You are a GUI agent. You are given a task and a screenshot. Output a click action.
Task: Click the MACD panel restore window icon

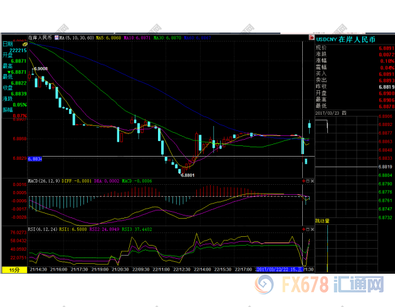click(308, 180)
